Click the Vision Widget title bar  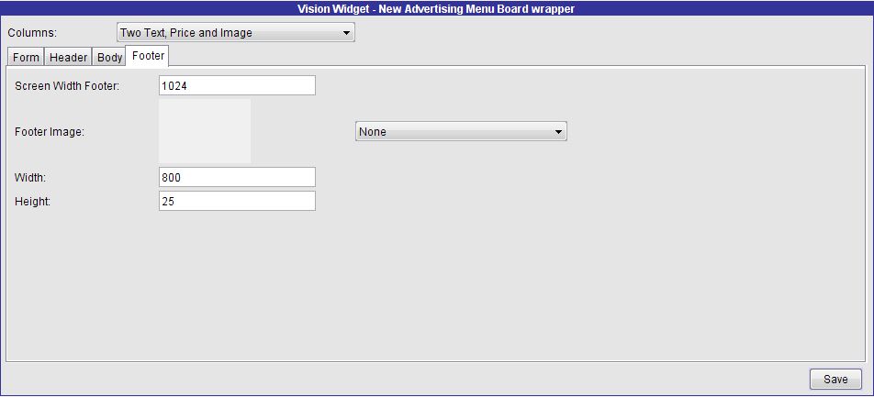click(436, 9)
